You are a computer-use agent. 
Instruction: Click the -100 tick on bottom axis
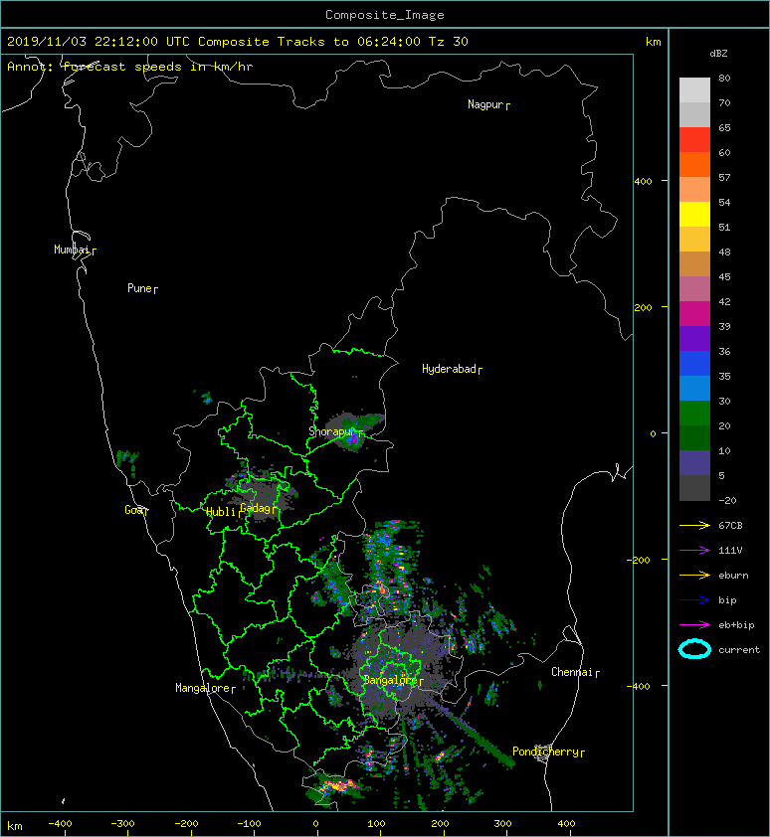click(249, 824)
